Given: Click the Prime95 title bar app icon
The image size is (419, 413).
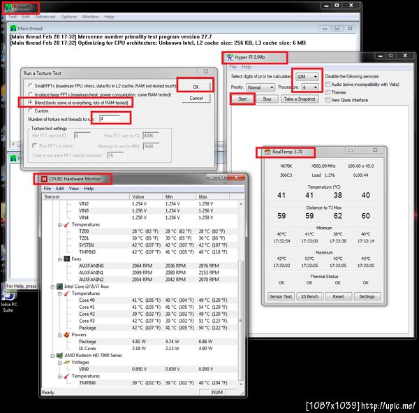Looking at the screenshot, I should click(8, 8).
